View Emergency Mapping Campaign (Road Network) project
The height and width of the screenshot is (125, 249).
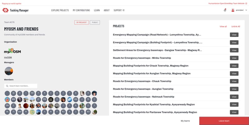[x=234, y=35]
